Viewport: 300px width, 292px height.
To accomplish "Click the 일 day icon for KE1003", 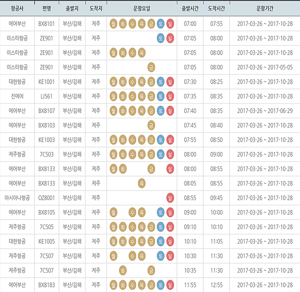I will (x=170, y=140).
